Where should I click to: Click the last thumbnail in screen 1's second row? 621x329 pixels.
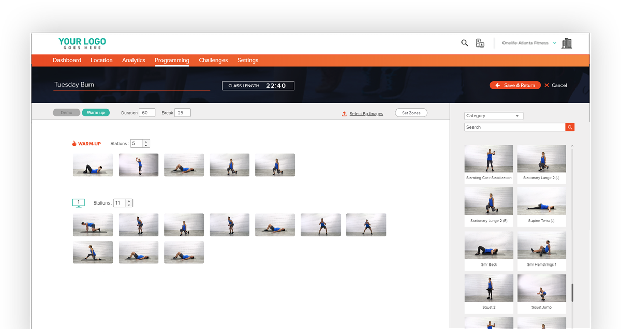[x=184, y=253]
